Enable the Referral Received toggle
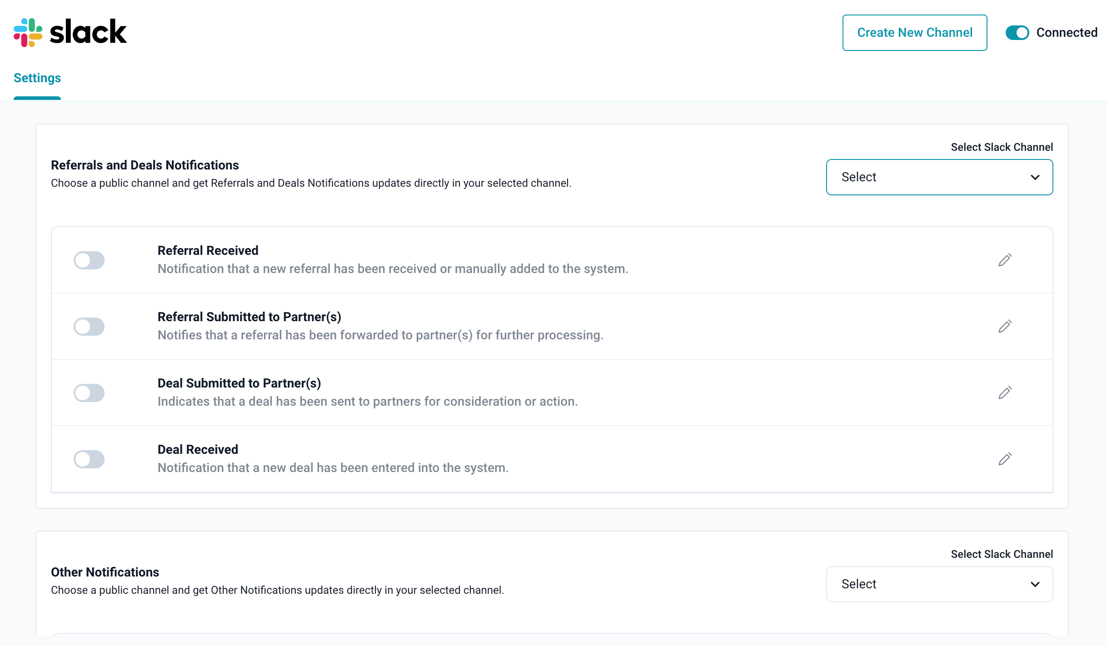 [89, 260]
